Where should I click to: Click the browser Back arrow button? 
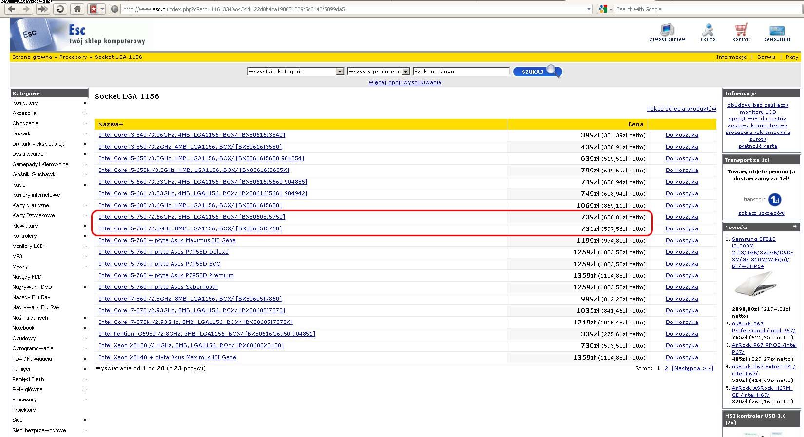tap(12, 9)
